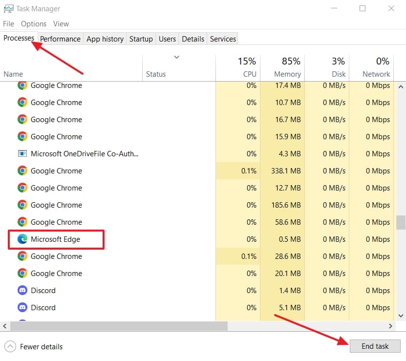
Task: Open the Options menu
Action: point(33,23)
